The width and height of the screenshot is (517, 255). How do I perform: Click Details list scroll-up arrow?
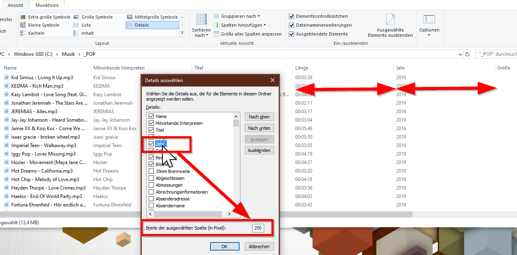coord(236,116)
